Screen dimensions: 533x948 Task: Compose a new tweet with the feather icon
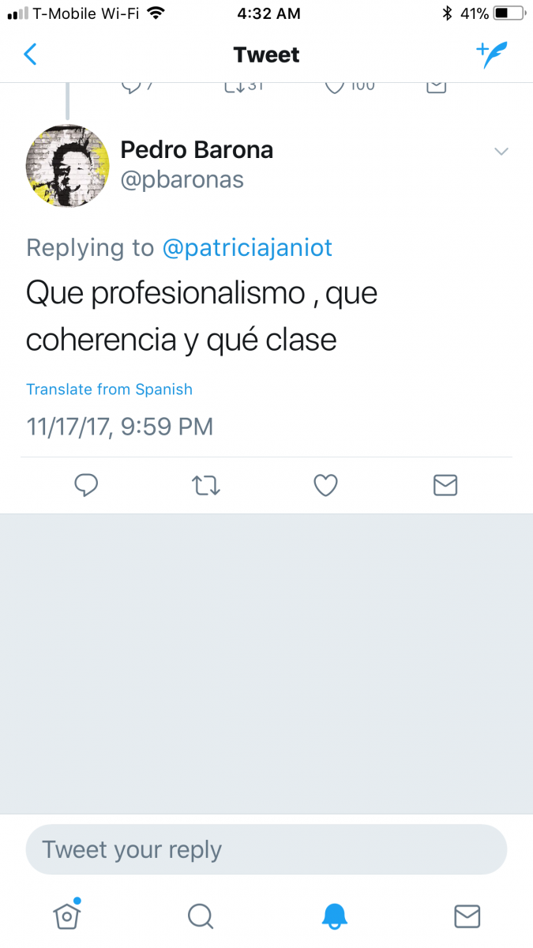point(492,55)
